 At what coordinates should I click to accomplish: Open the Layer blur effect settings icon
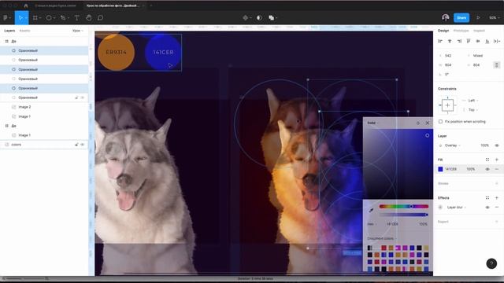click(440, 208)
